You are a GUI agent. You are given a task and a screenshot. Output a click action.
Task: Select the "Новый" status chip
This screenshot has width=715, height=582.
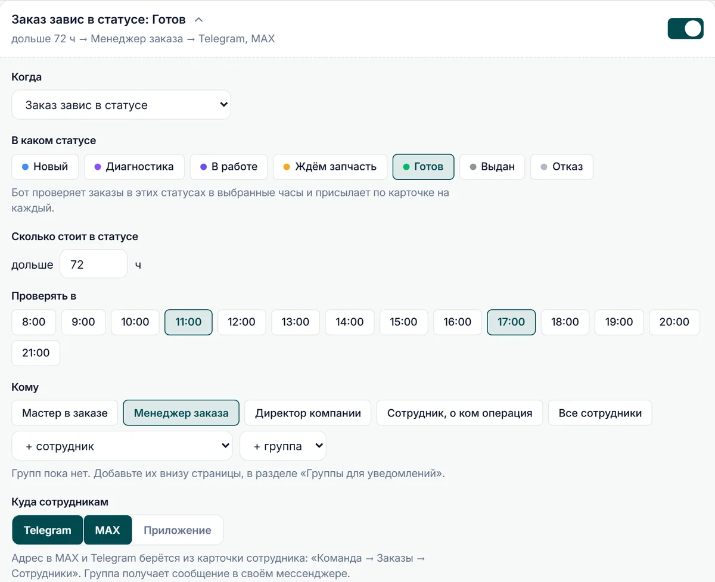click(45, 167)
